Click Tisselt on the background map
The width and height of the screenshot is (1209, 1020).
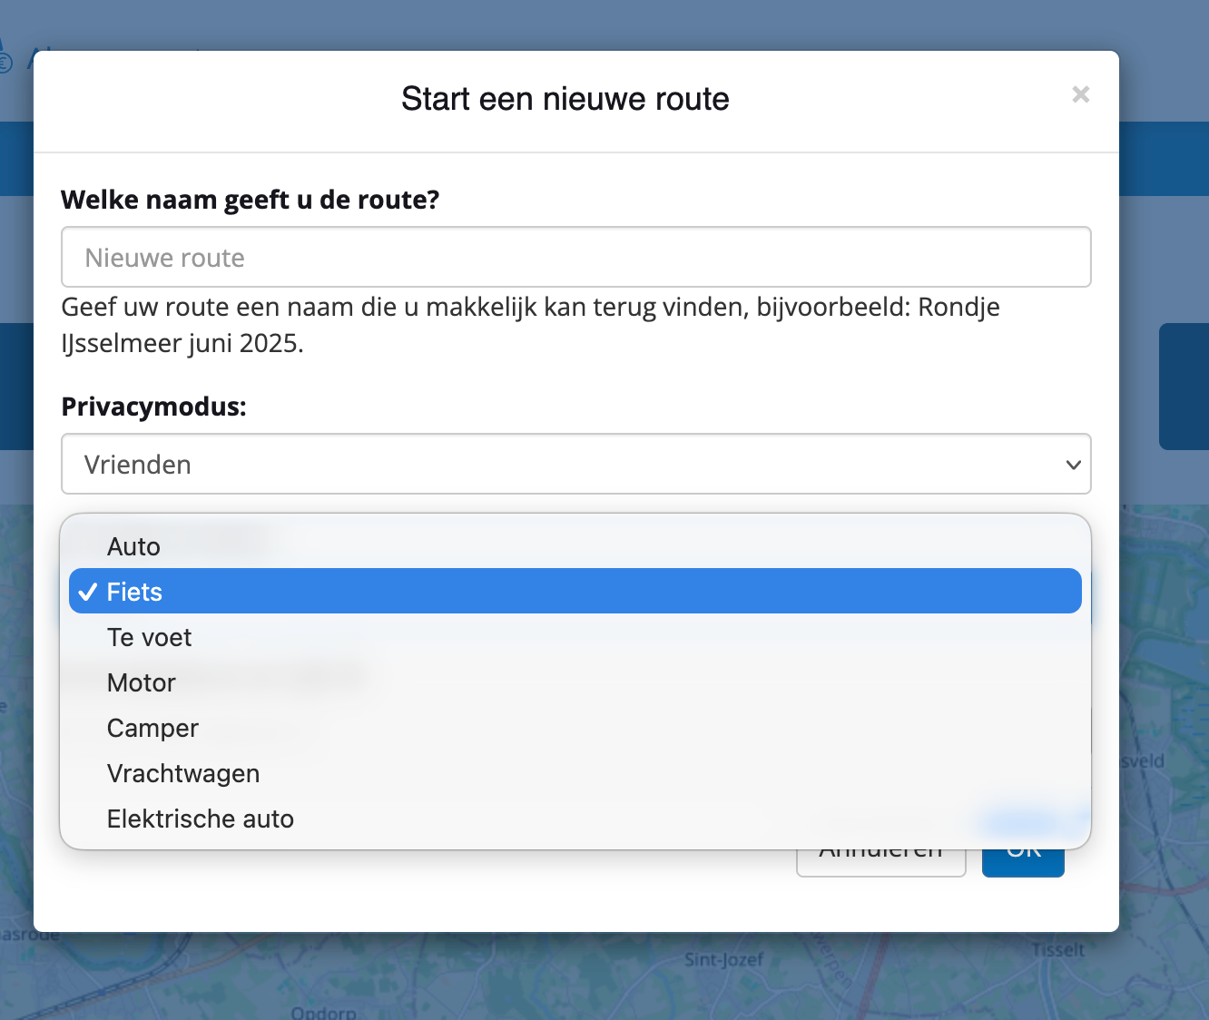pos(1057,950)
